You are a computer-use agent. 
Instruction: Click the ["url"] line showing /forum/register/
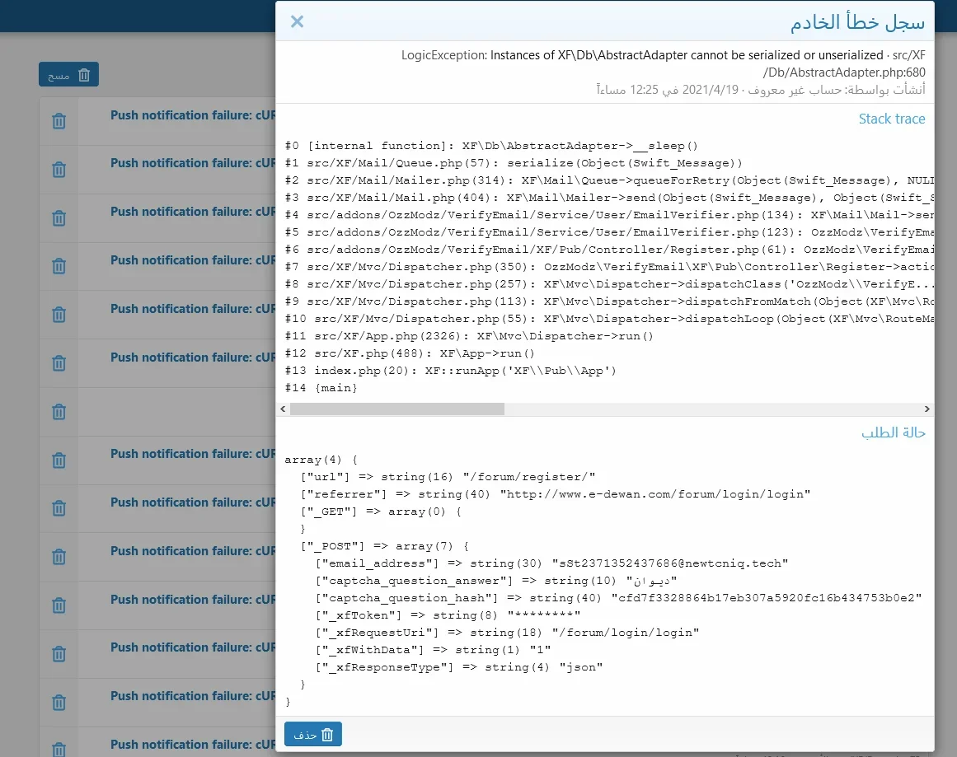(x=448, y=477)
